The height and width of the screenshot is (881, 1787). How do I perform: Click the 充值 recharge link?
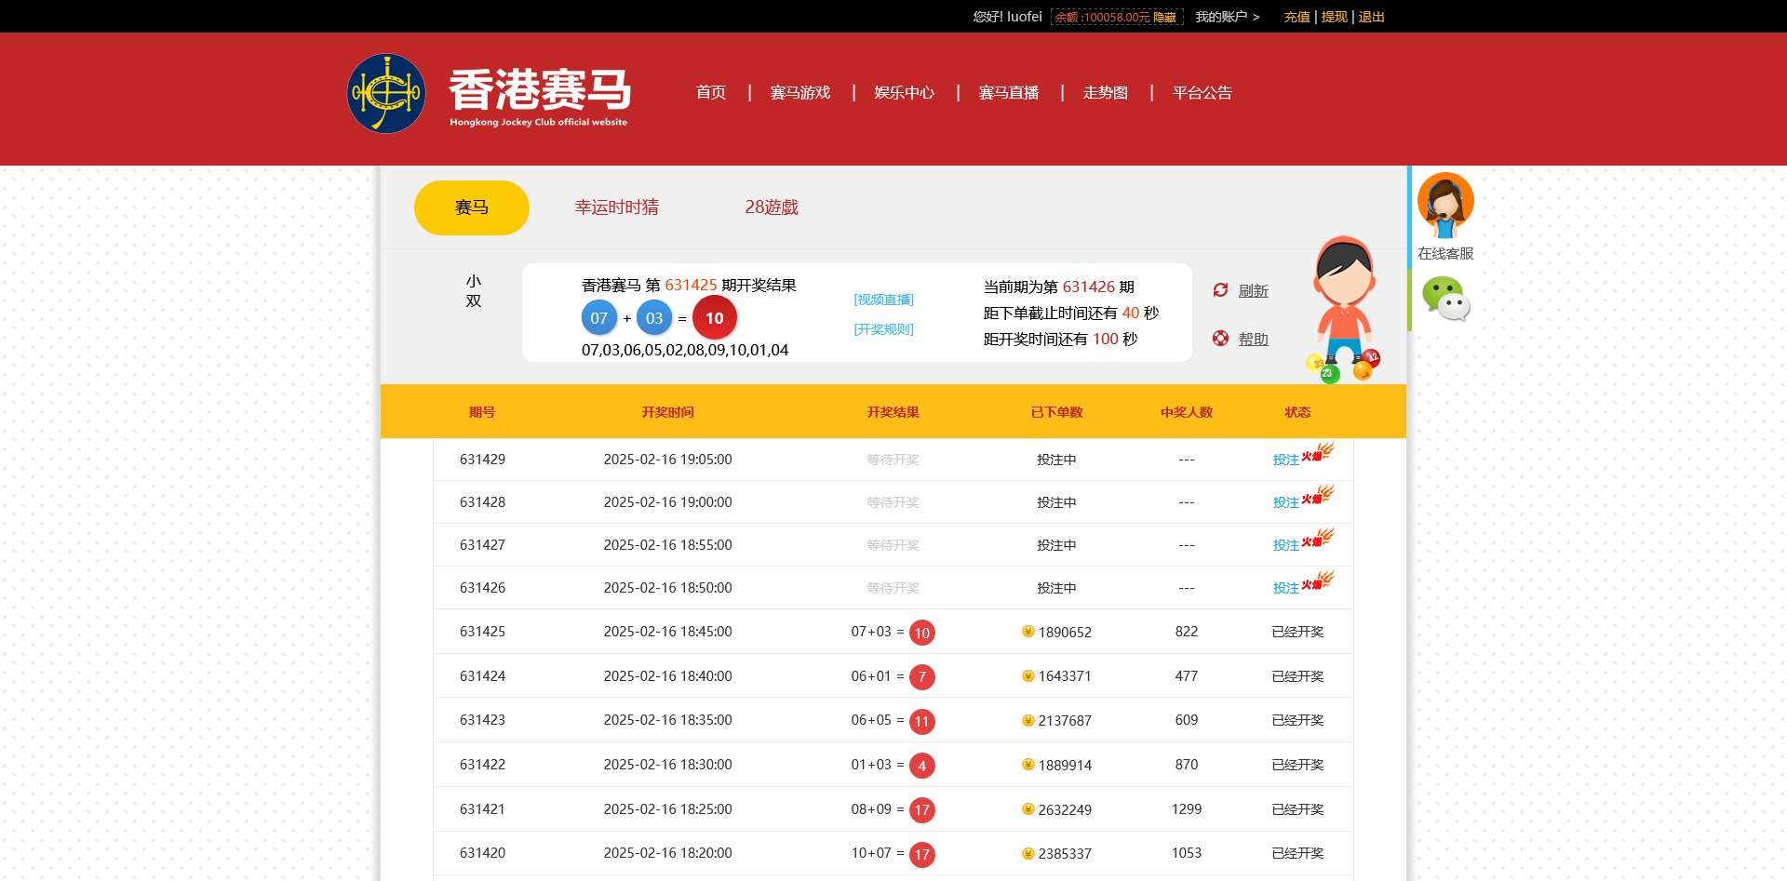coord(1296,17)
